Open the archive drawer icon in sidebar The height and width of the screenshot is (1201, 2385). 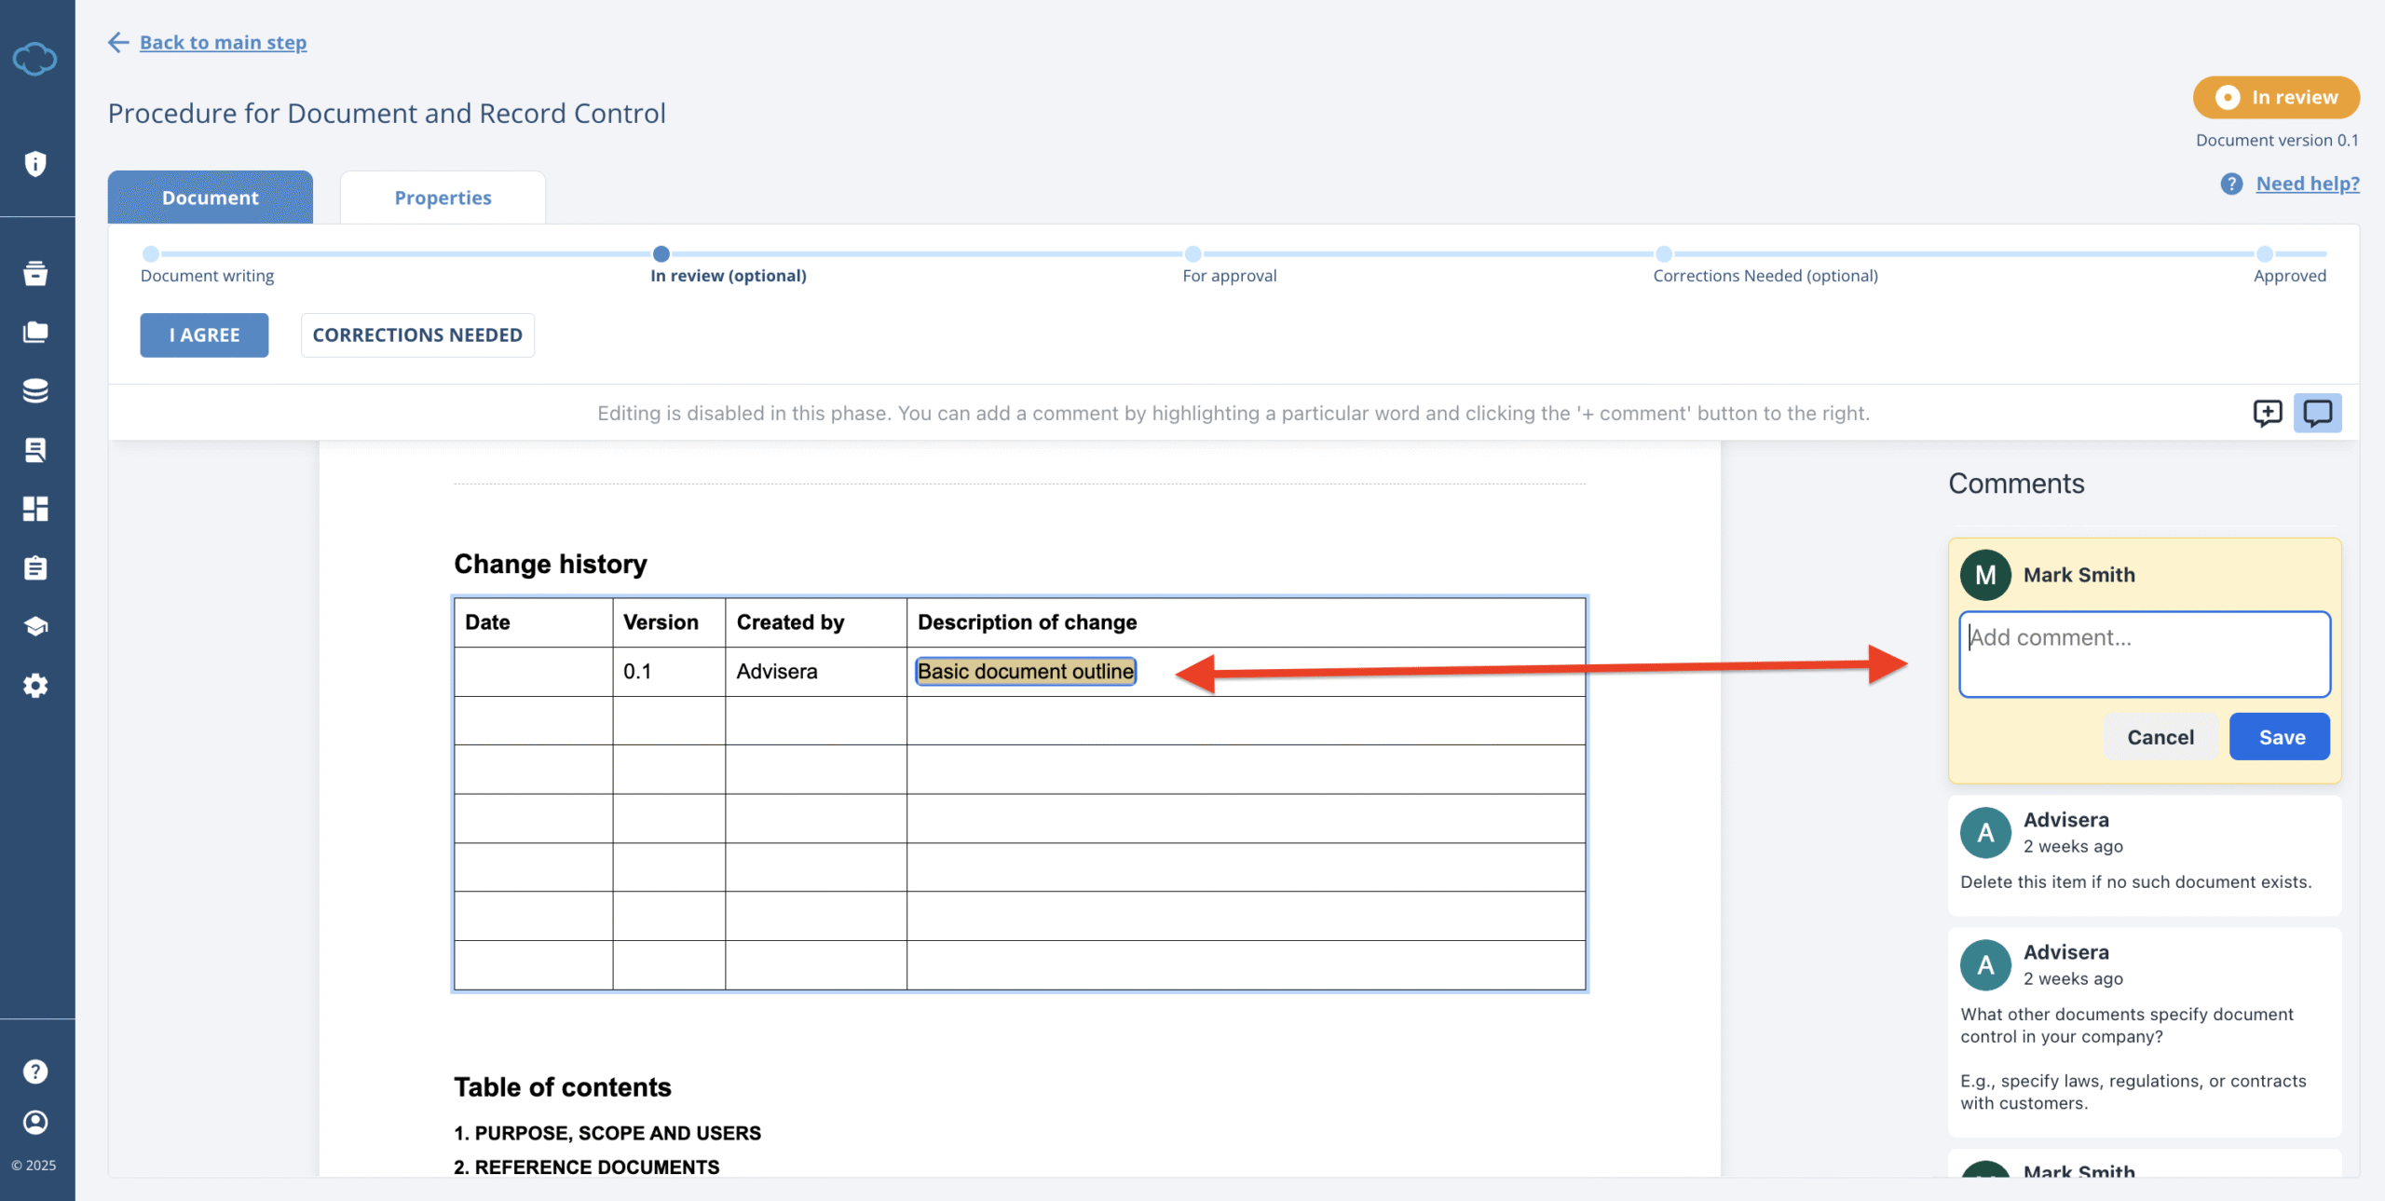tap(35, 273)
